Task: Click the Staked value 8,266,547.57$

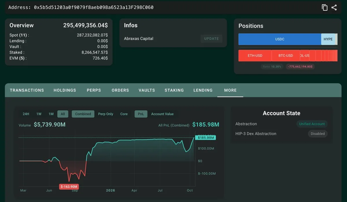Action: [x=95, y=52]
